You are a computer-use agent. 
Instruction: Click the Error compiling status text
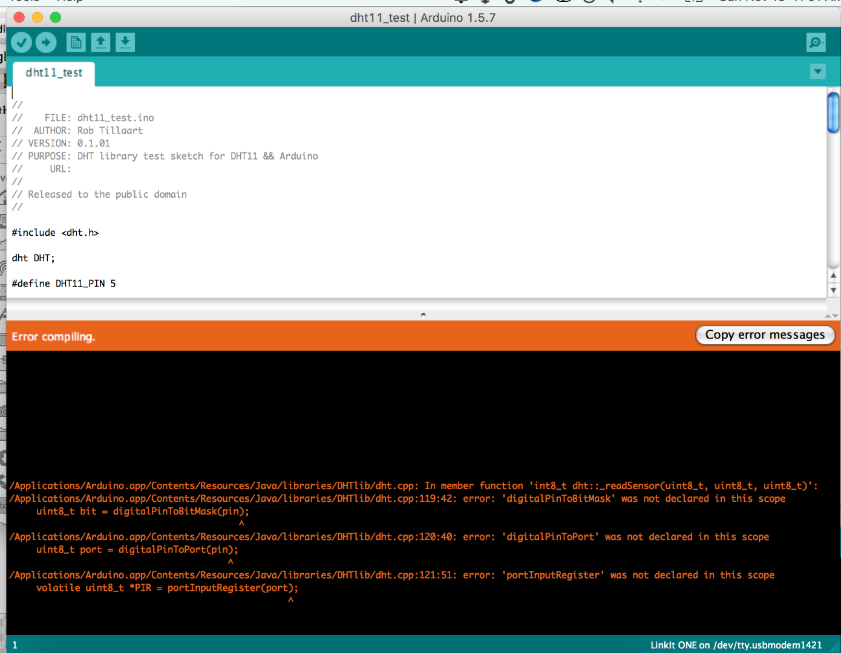(x=53, y=337)
